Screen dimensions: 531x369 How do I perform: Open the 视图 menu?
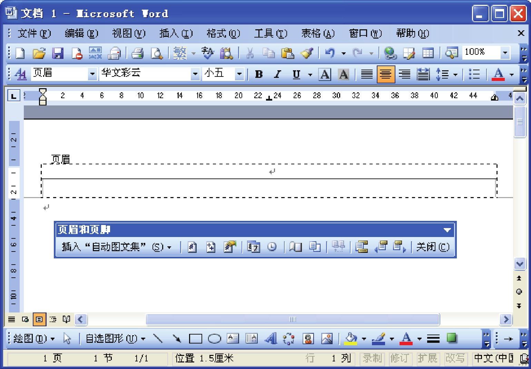pyautogui.click(x=129, y=33)
